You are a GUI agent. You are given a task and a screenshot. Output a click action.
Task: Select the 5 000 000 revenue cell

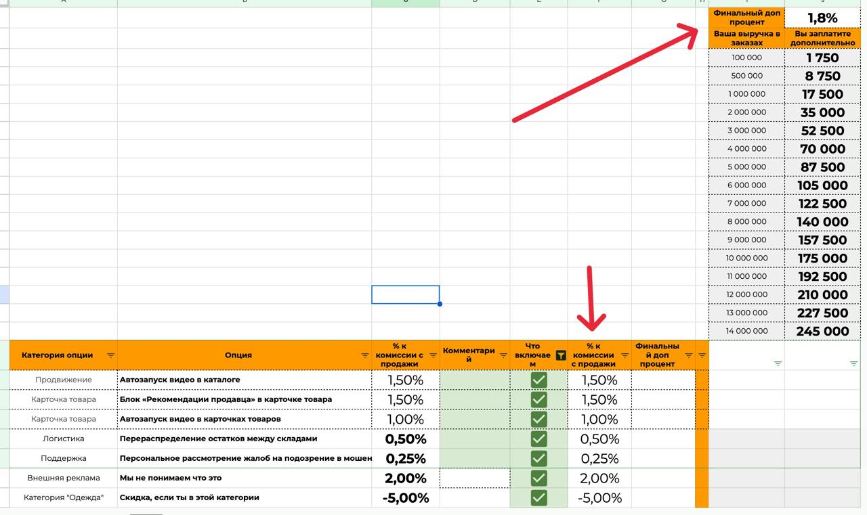746,167
